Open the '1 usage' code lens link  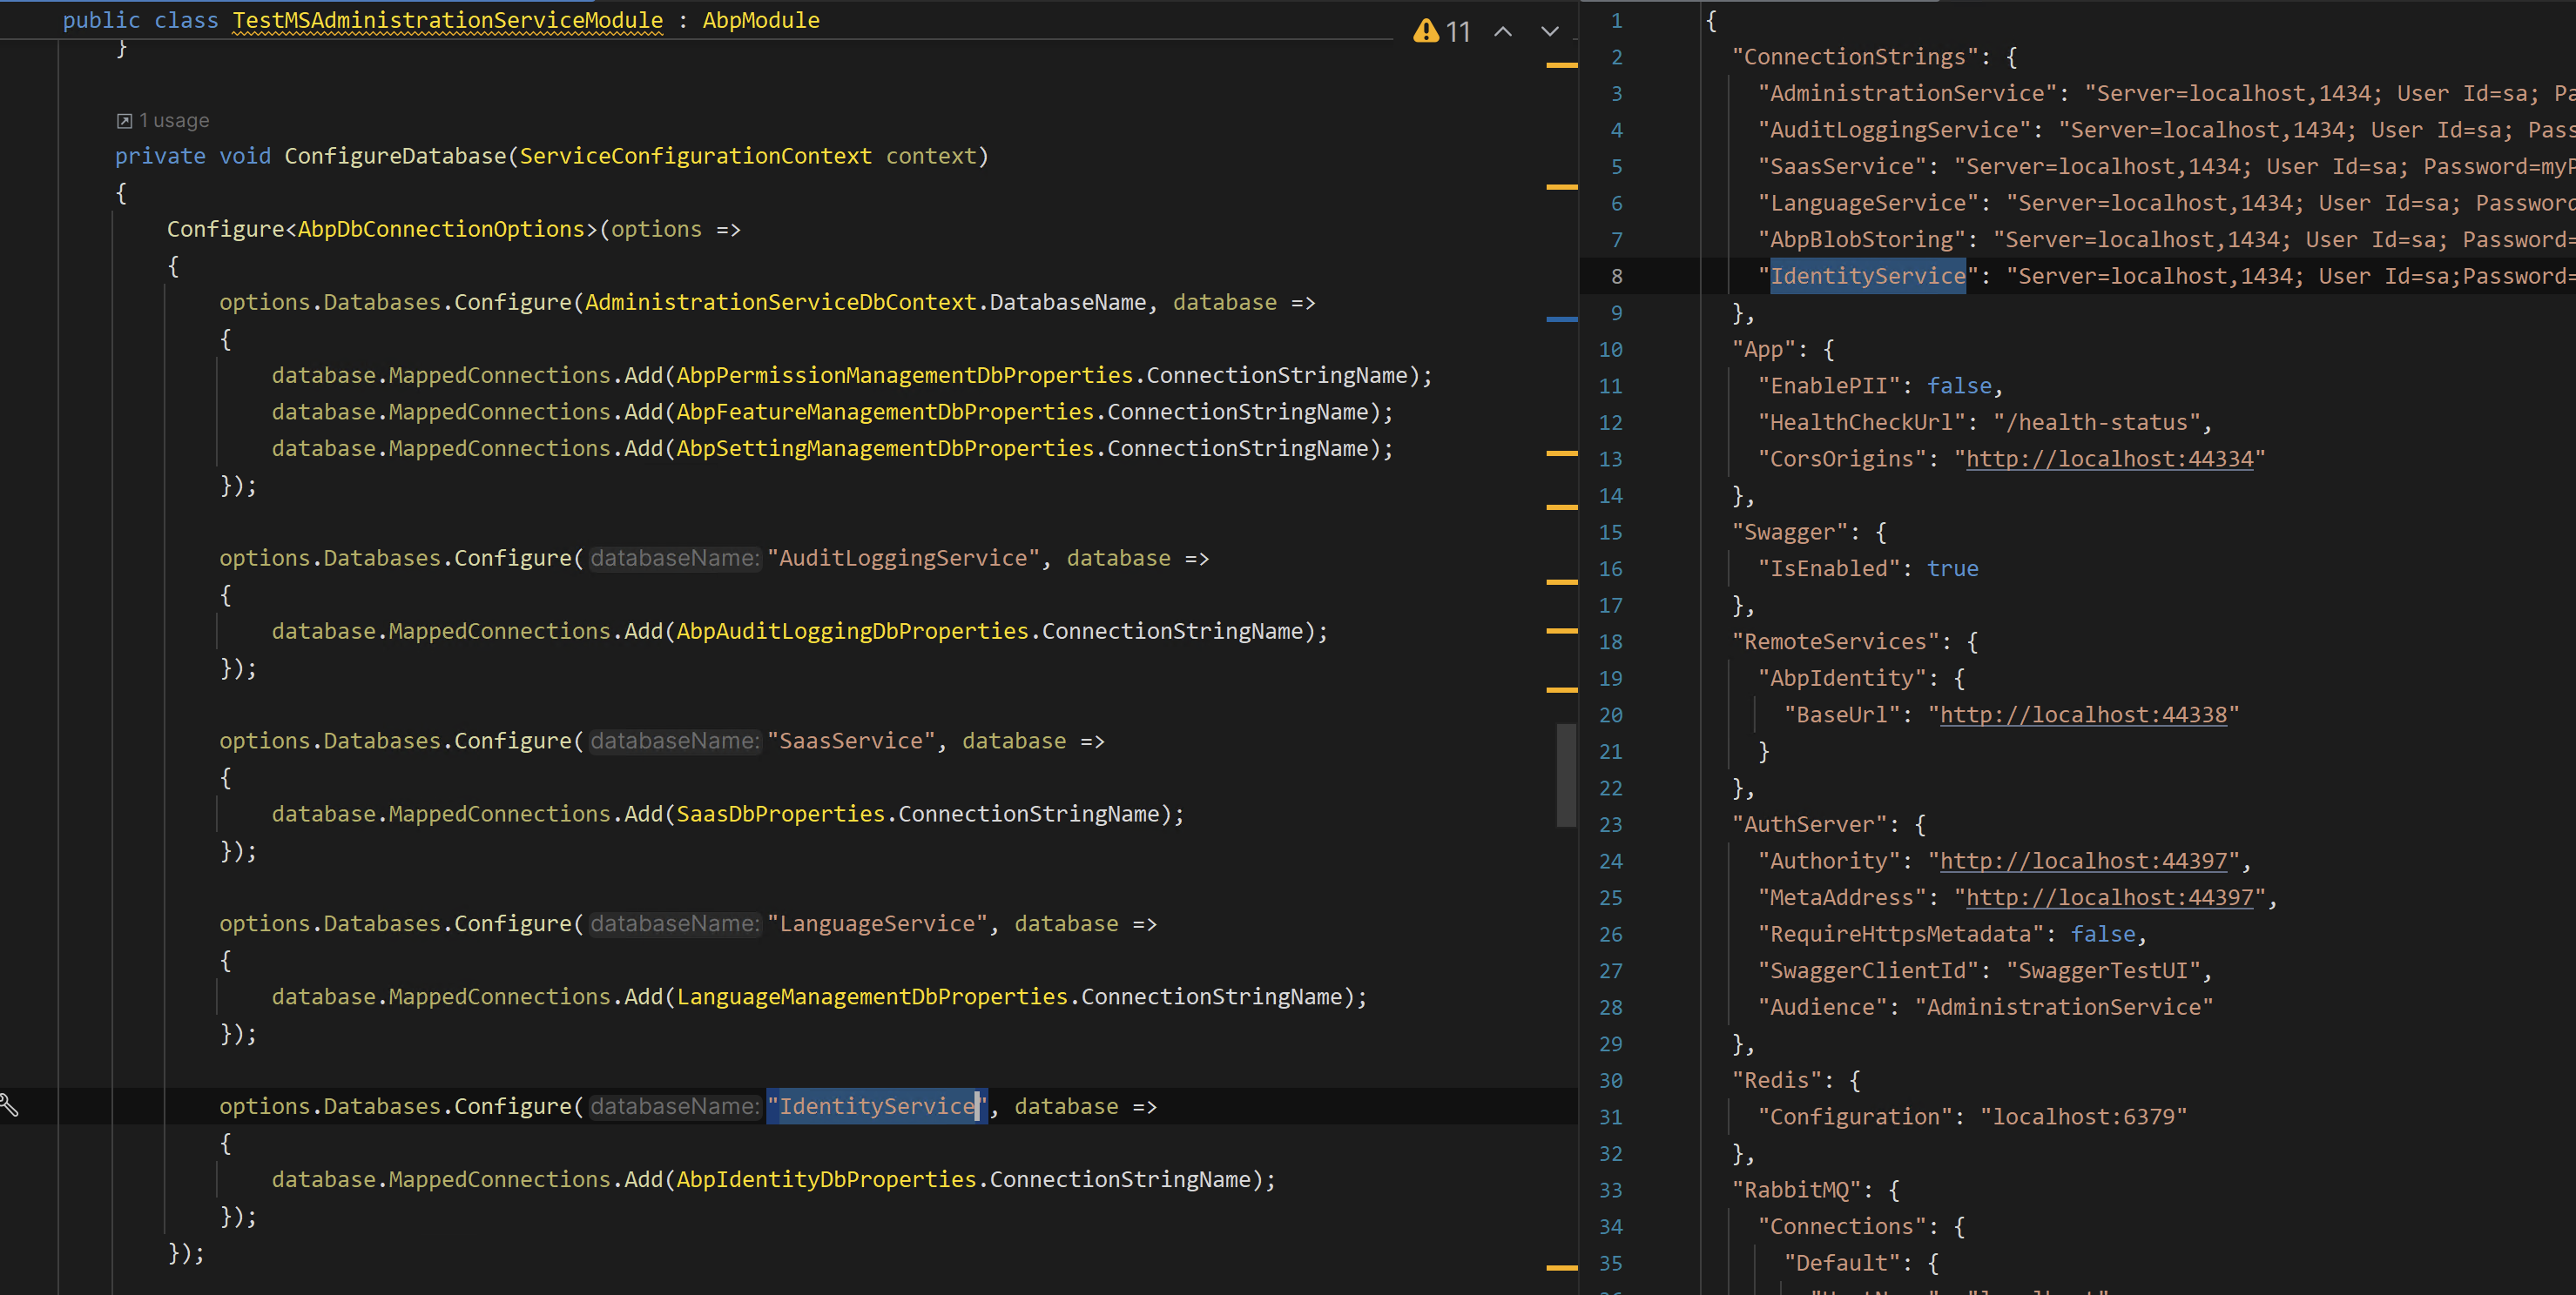point(174,121)
